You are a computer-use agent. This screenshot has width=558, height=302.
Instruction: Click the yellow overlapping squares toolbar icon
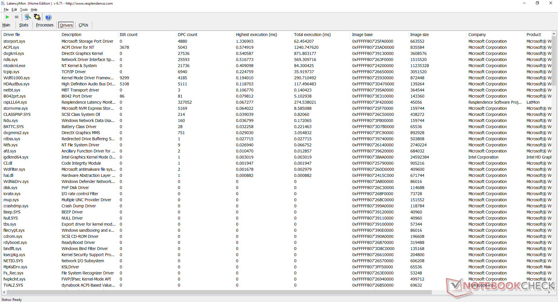37,17
